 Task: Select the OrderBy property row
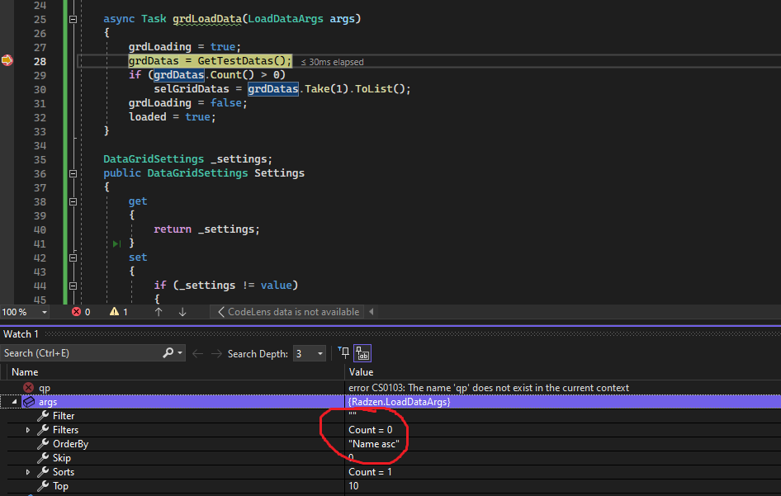pyautogui.click(x=390, y=444)
